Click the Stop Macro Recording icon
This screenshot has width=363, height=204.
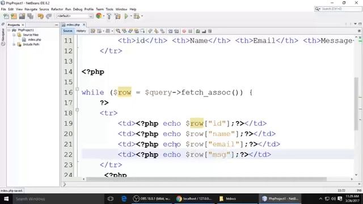coord(191,31)
